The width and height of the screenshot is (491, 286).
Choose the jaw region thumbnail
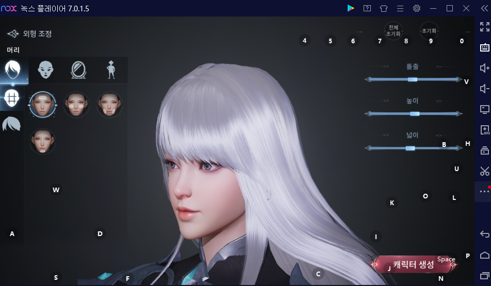click(x=109, y=105)
